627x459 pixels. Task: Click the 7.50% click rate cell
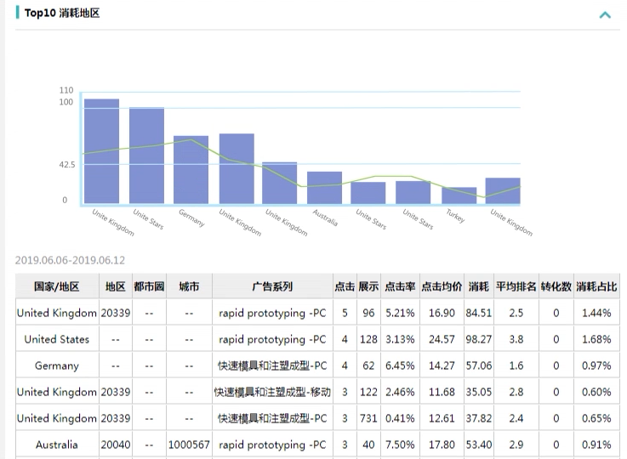[x=400, y=445]
